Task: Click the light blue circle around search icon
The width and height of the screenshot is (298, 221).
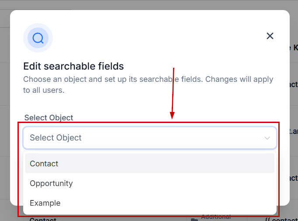Action: point(28,31)
